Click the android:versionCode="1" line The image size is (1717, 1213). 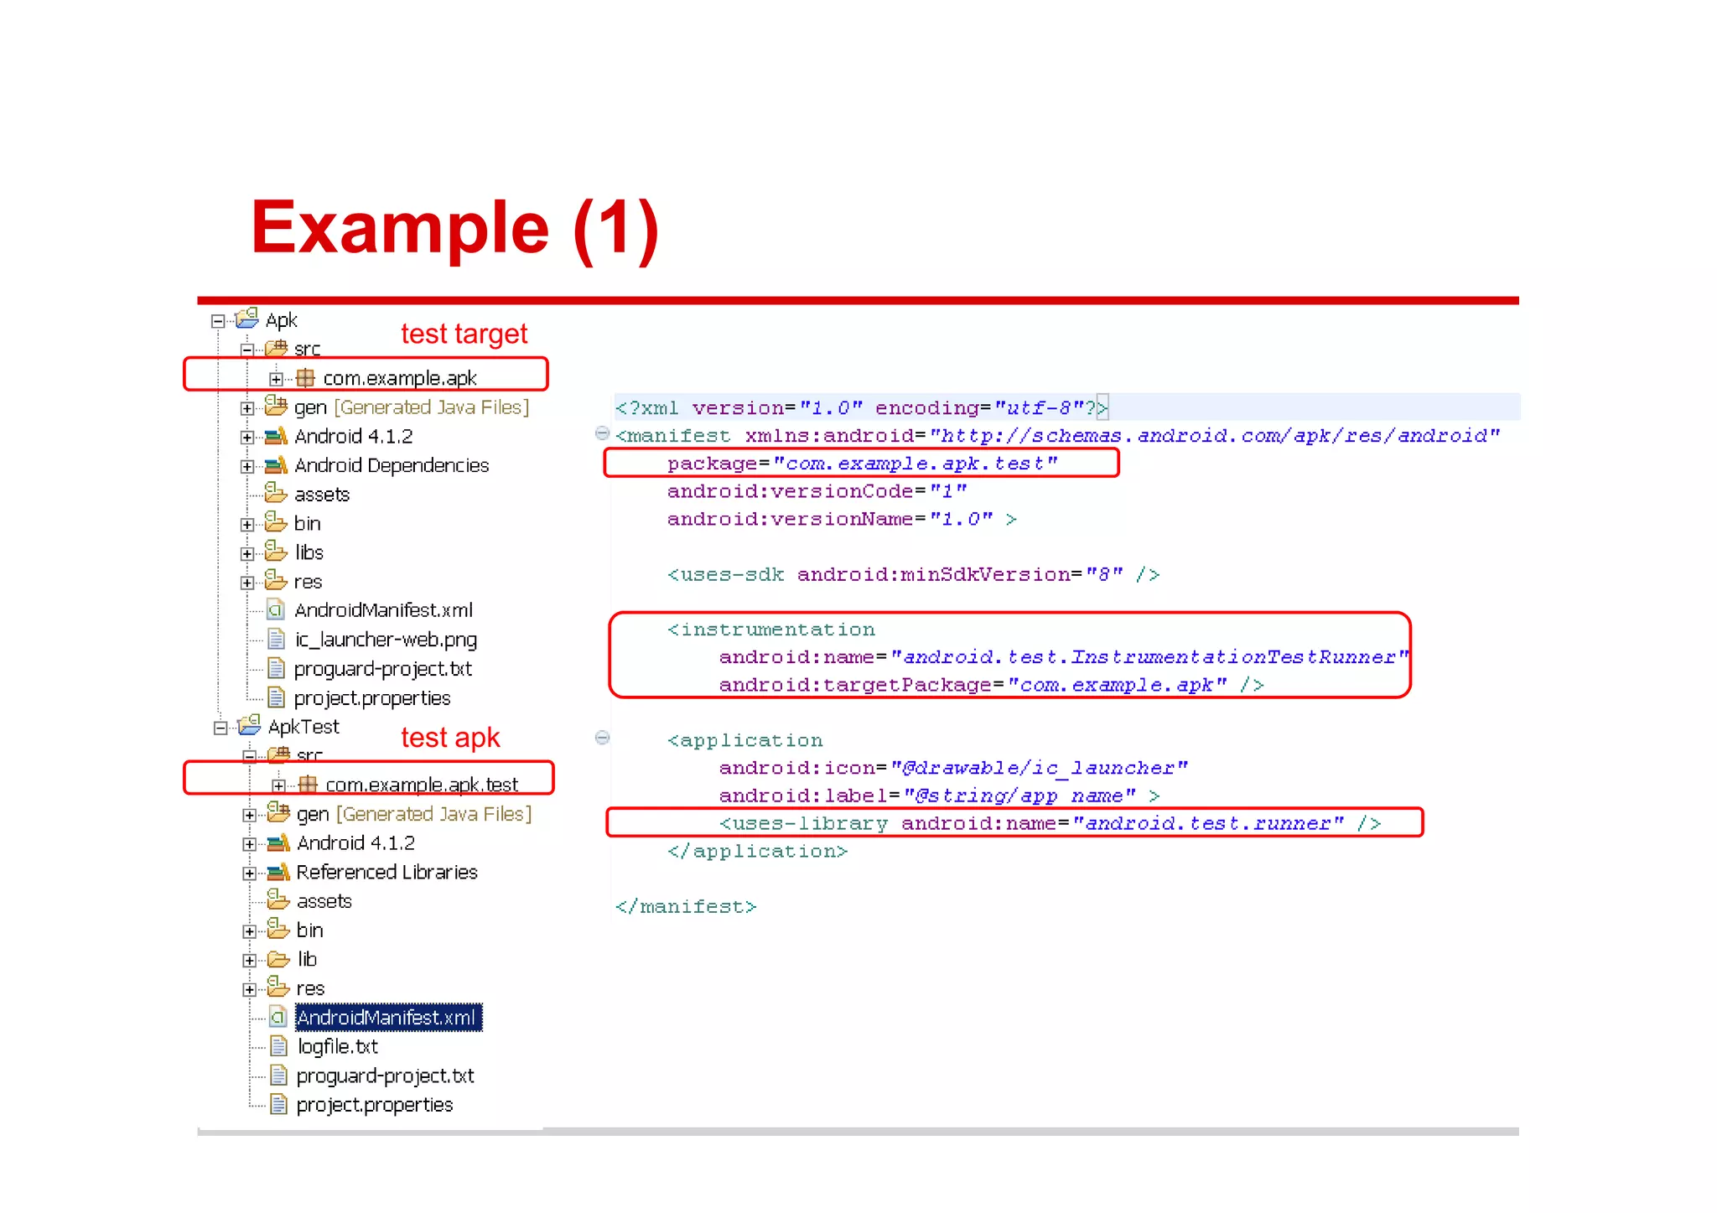click(x=817, y=491)
